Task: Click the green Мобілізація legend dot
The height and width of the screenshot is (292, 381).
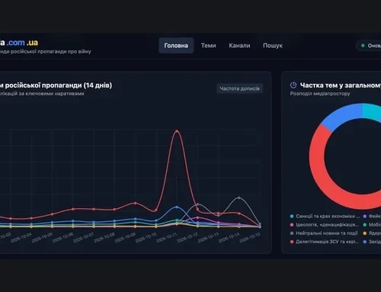Action: click(x=365, y=225)
